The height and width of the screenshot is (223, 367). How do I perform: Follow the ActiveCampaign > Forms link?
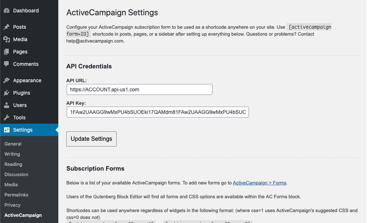[259, 183]
